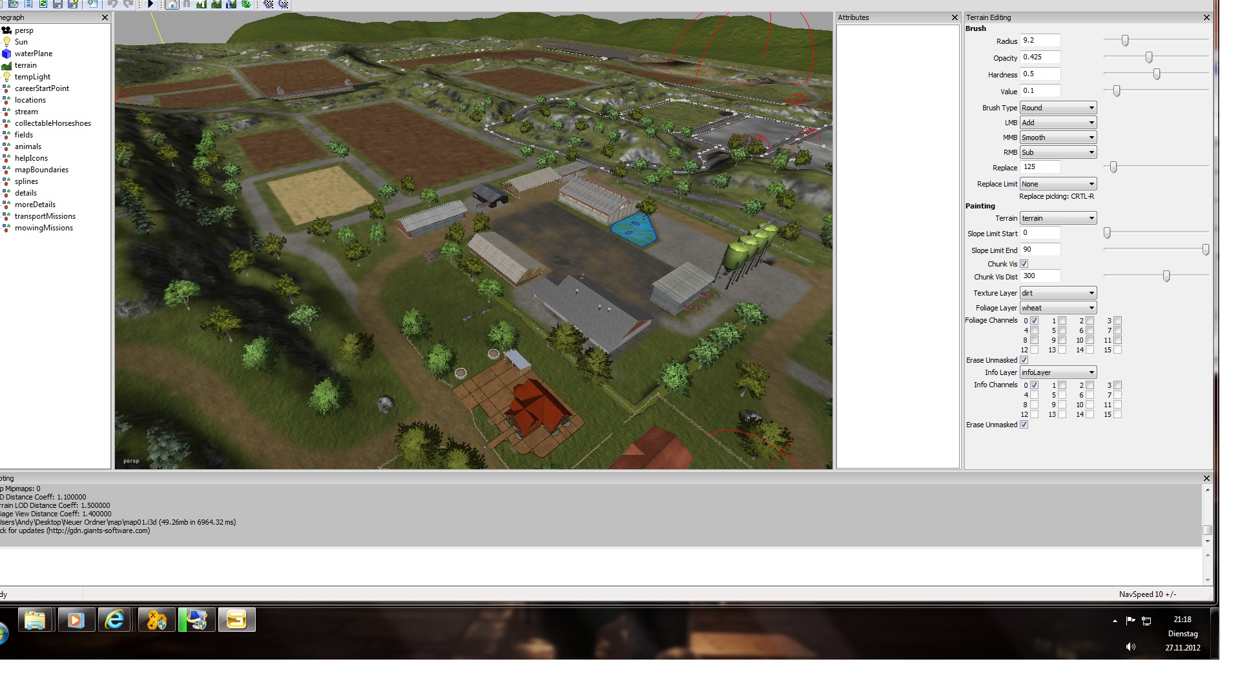Select the mapBoundaries group
This screenshot has height=697, width=1240.
tap(41, 170)
